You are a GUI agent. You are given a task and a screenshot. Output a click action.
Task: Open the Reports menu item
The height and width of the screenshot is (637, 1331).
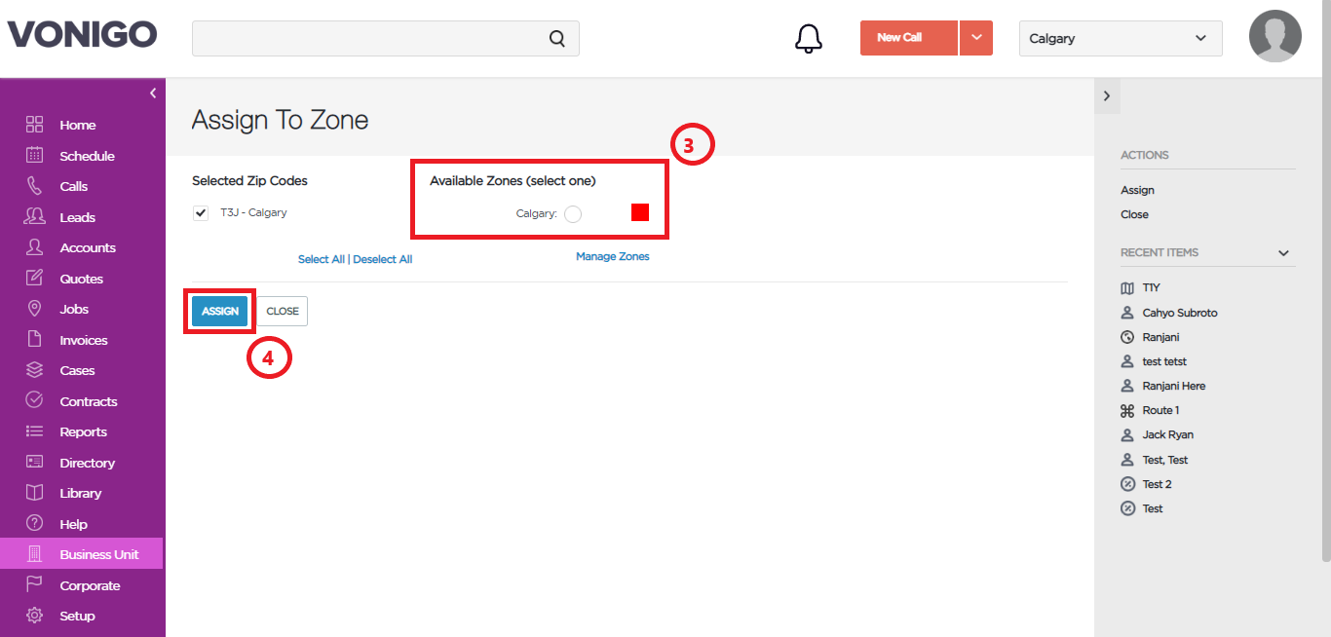pyautogui.click(x=83, y=431)
